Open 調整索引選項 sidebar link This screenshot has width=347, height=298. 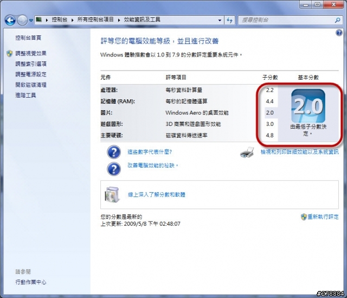point(31,64)
